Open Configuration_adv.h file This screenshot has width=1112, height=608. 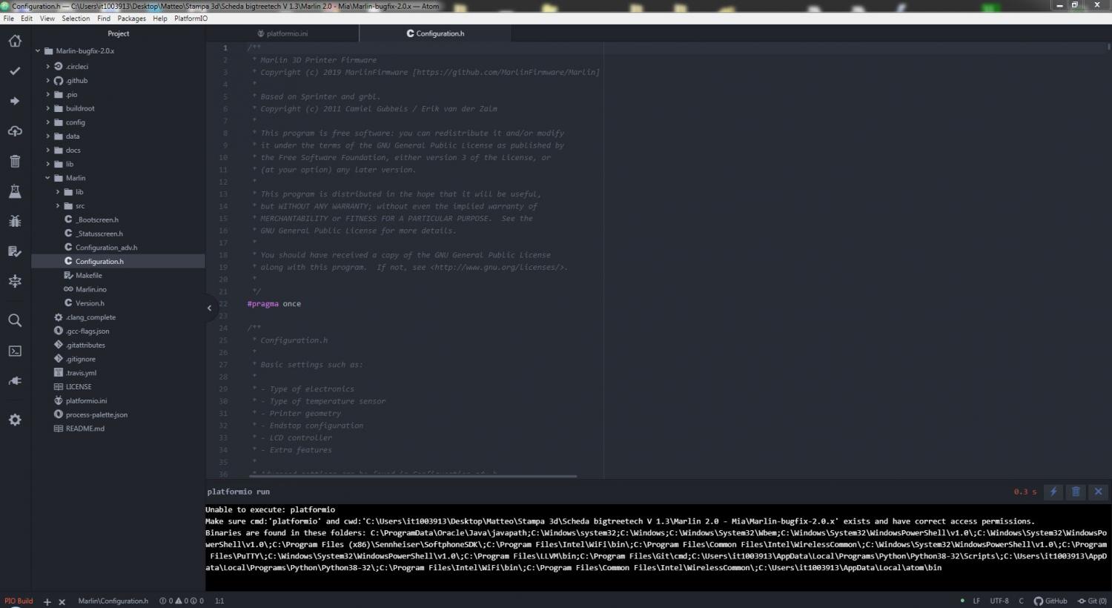tap(106, 248)
